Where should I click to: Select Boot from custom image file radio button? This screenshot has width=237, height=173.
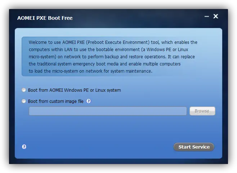[x=24, y=101]
